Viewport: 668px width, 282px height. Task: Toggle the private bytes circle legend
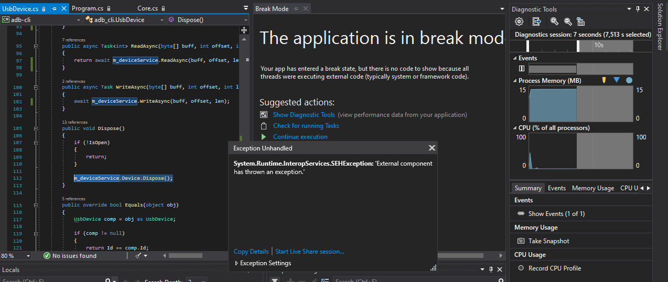tap(629, 80)
